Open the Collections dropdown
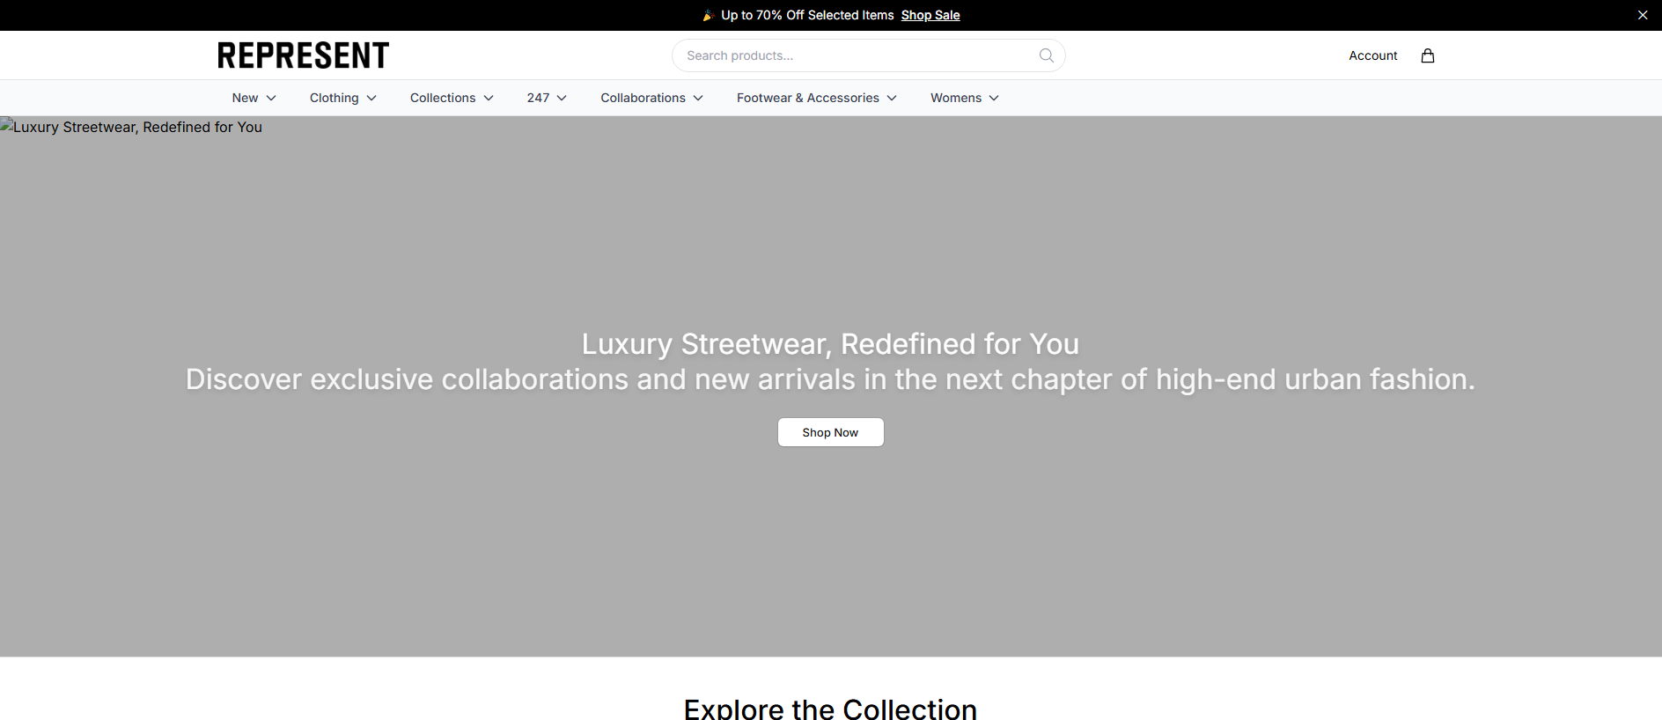The image size is (1662, 720). [452, 98]
